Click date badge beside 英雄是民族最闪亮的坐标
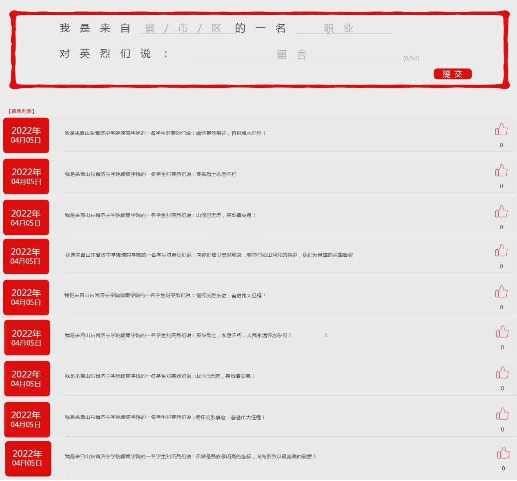Image resolution: width=517 pixels, height=481 pixels. coord(28,459)
